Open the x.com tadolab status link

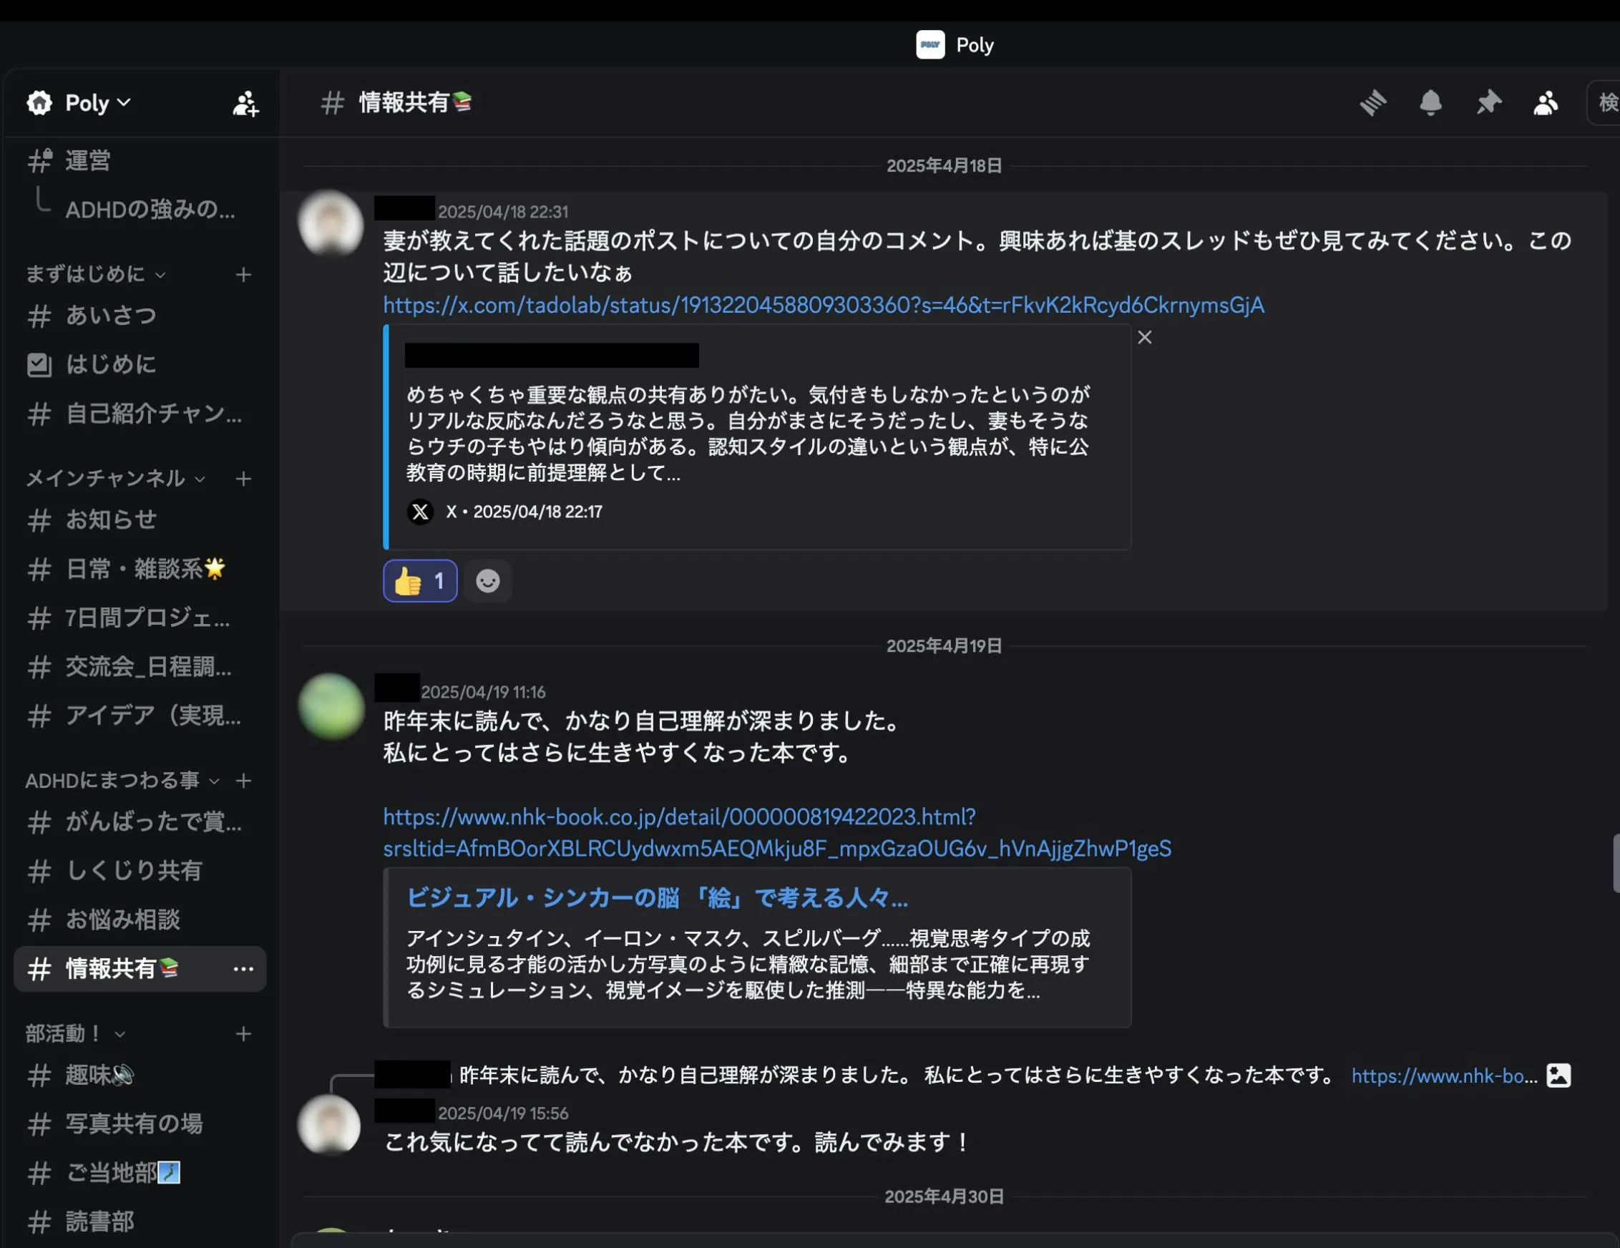[x=824, y=305]
